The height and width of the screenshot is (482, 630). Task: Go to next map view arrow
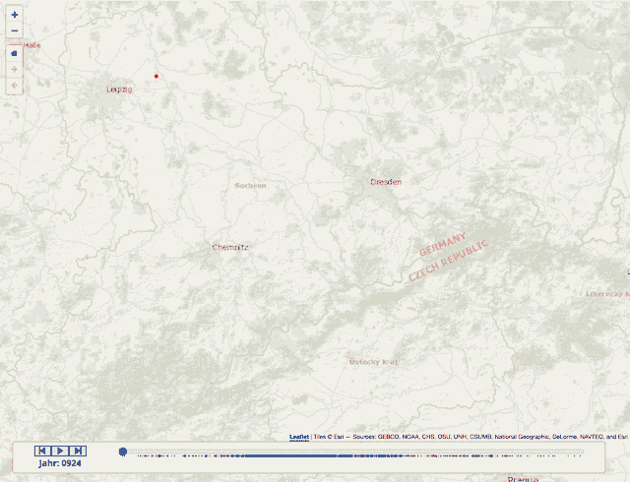click(x=14, y=70)
